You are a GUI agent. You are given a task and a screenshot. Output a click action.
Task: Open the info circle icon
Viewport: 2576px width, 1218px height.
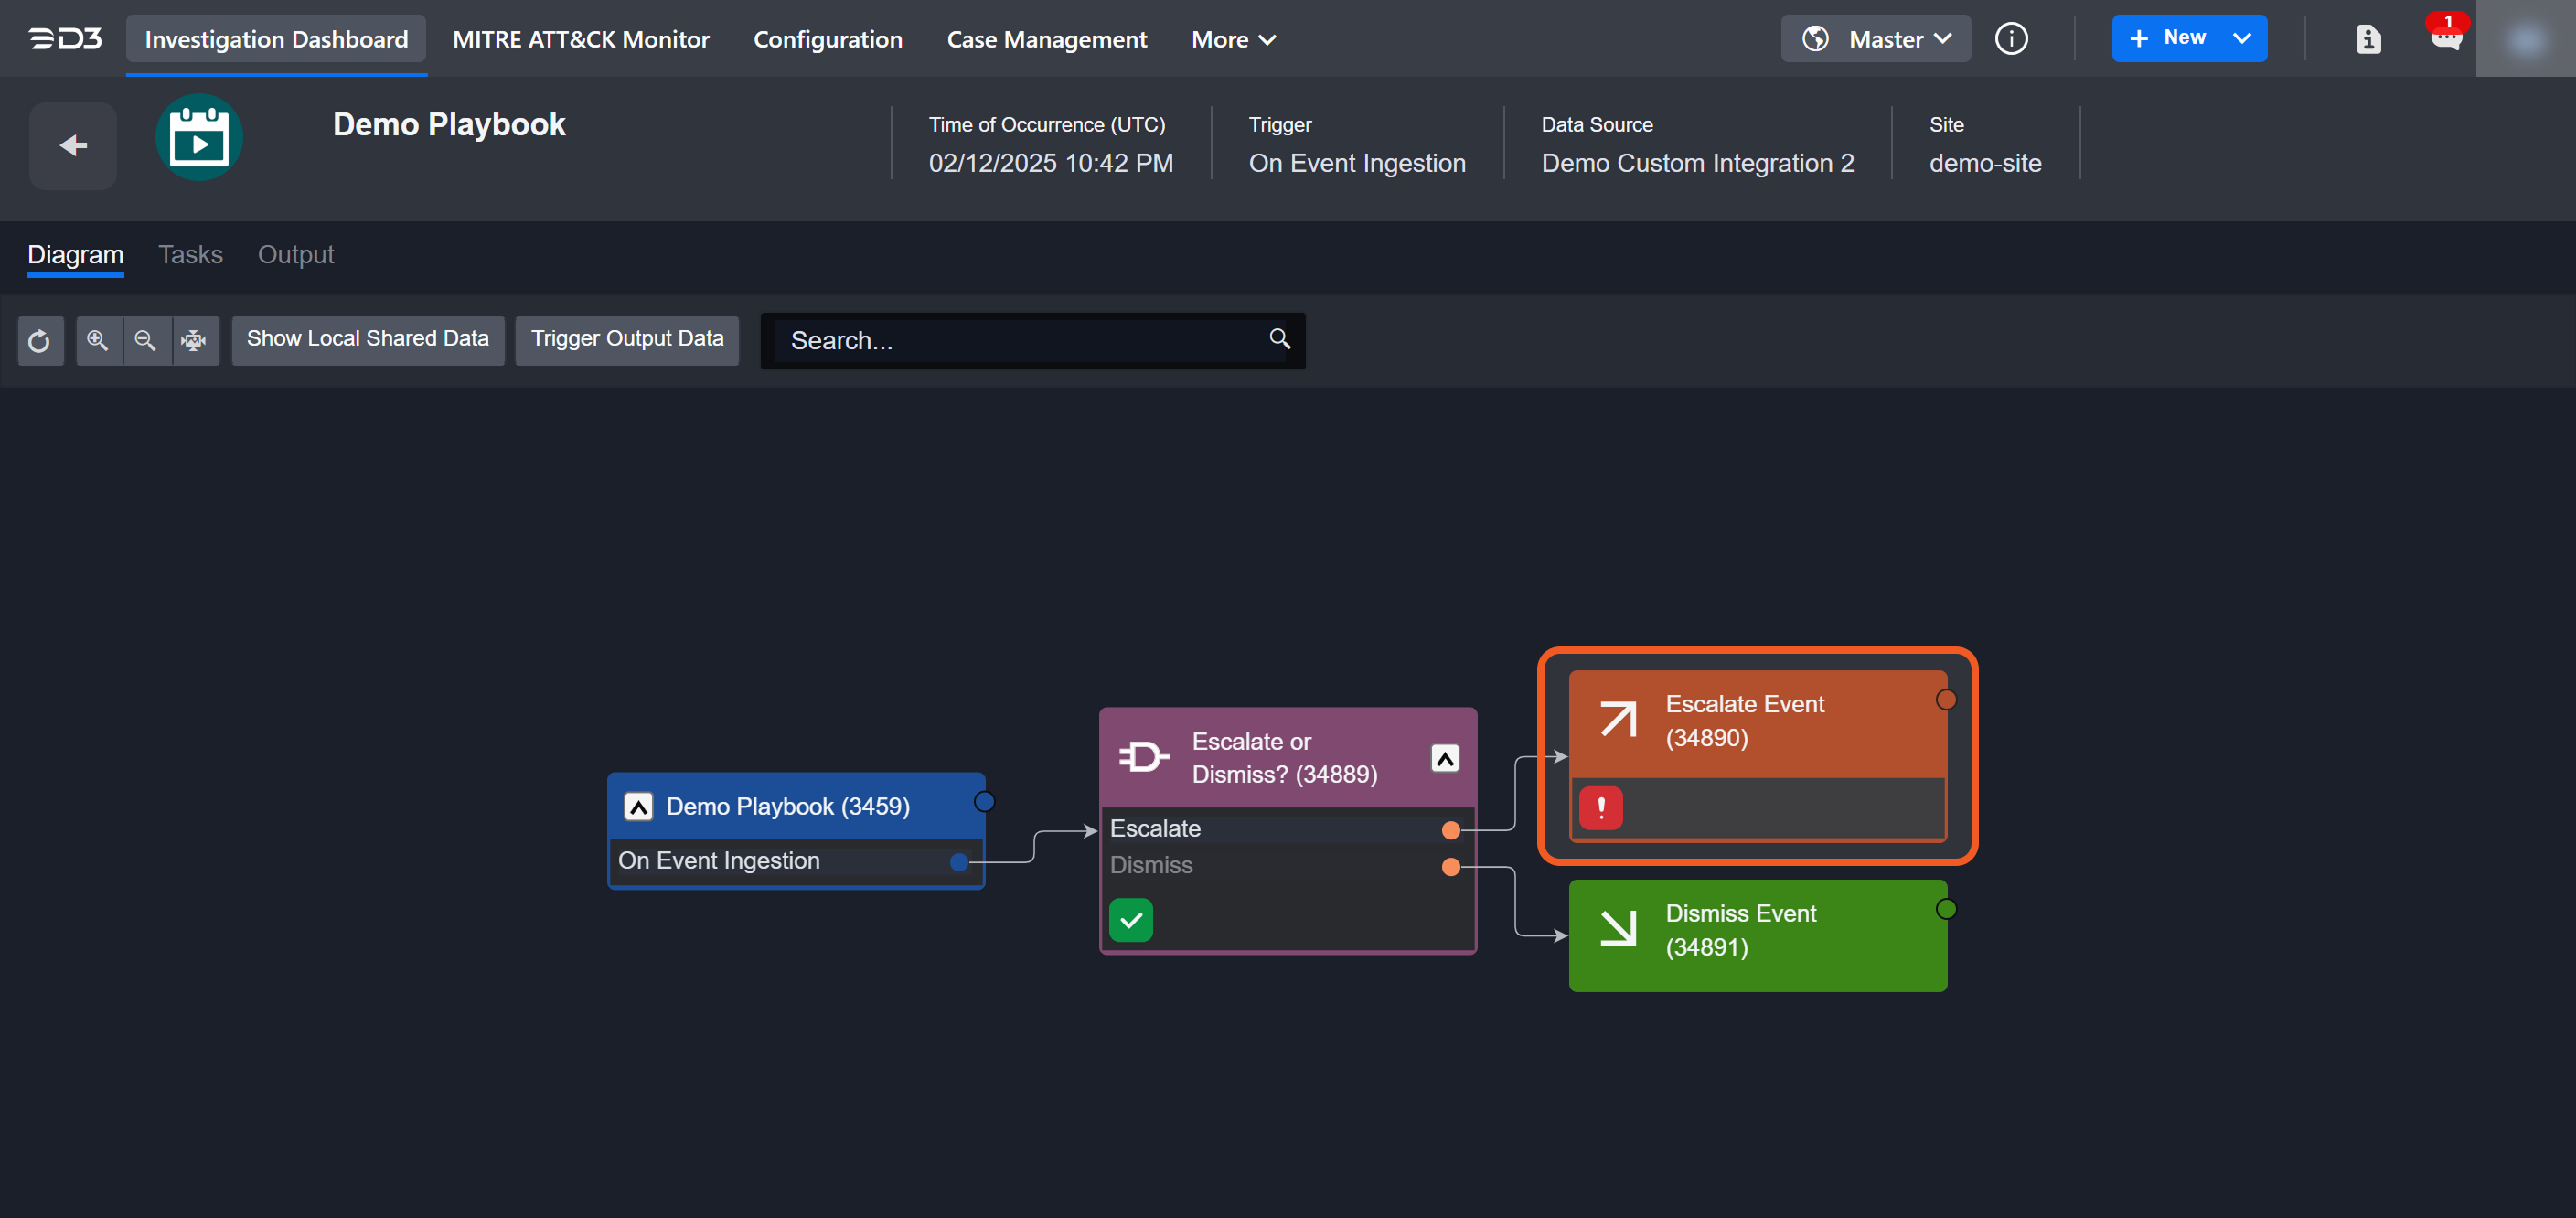2011,39
